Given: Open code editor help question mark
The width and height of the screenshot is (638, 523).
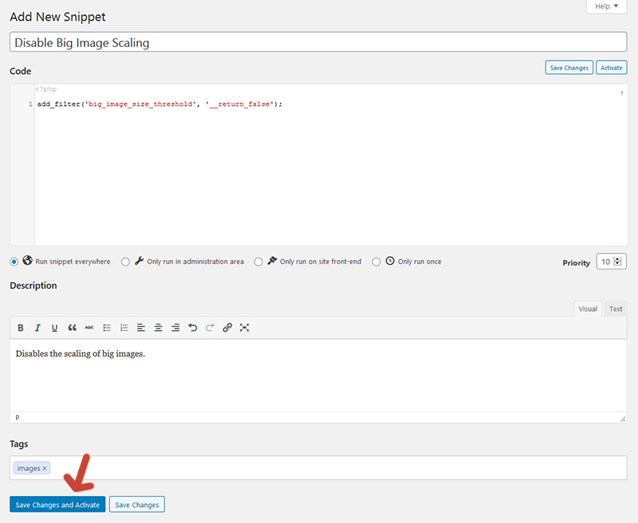Looking at the screenshot, I should tap(621, 93).
